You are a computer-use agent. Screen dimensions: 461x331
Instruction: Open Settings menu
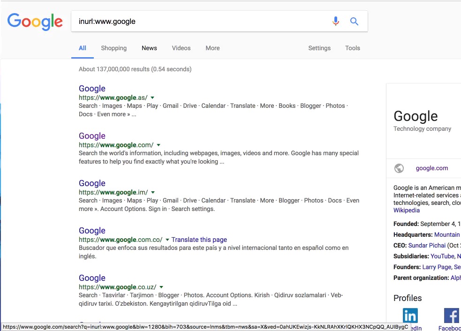tap(319, 48)
